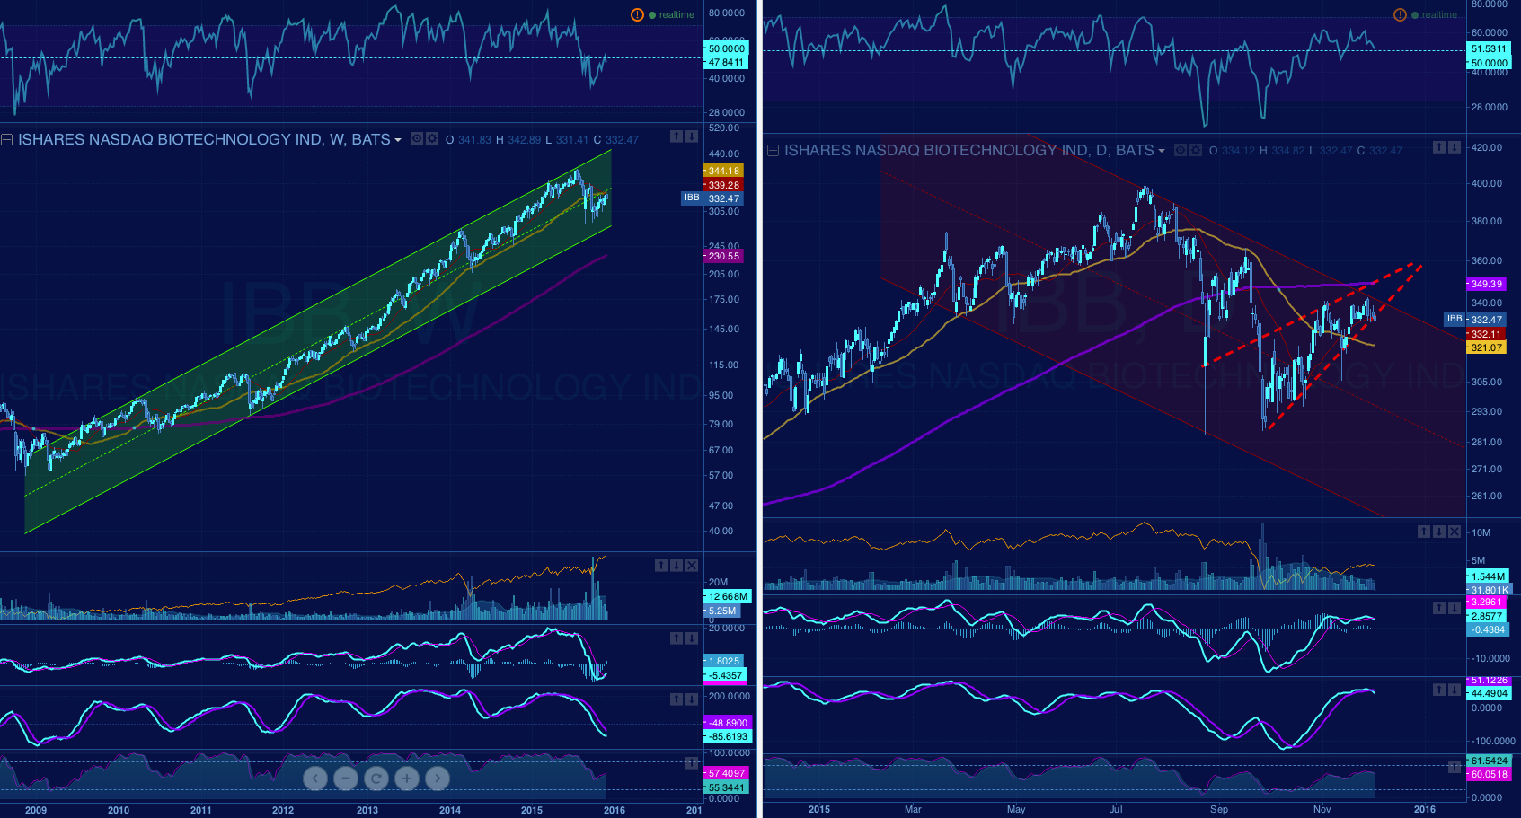Move weekly bottom stochastic pane up
The image size is (1521, 818).
[692, 763]
